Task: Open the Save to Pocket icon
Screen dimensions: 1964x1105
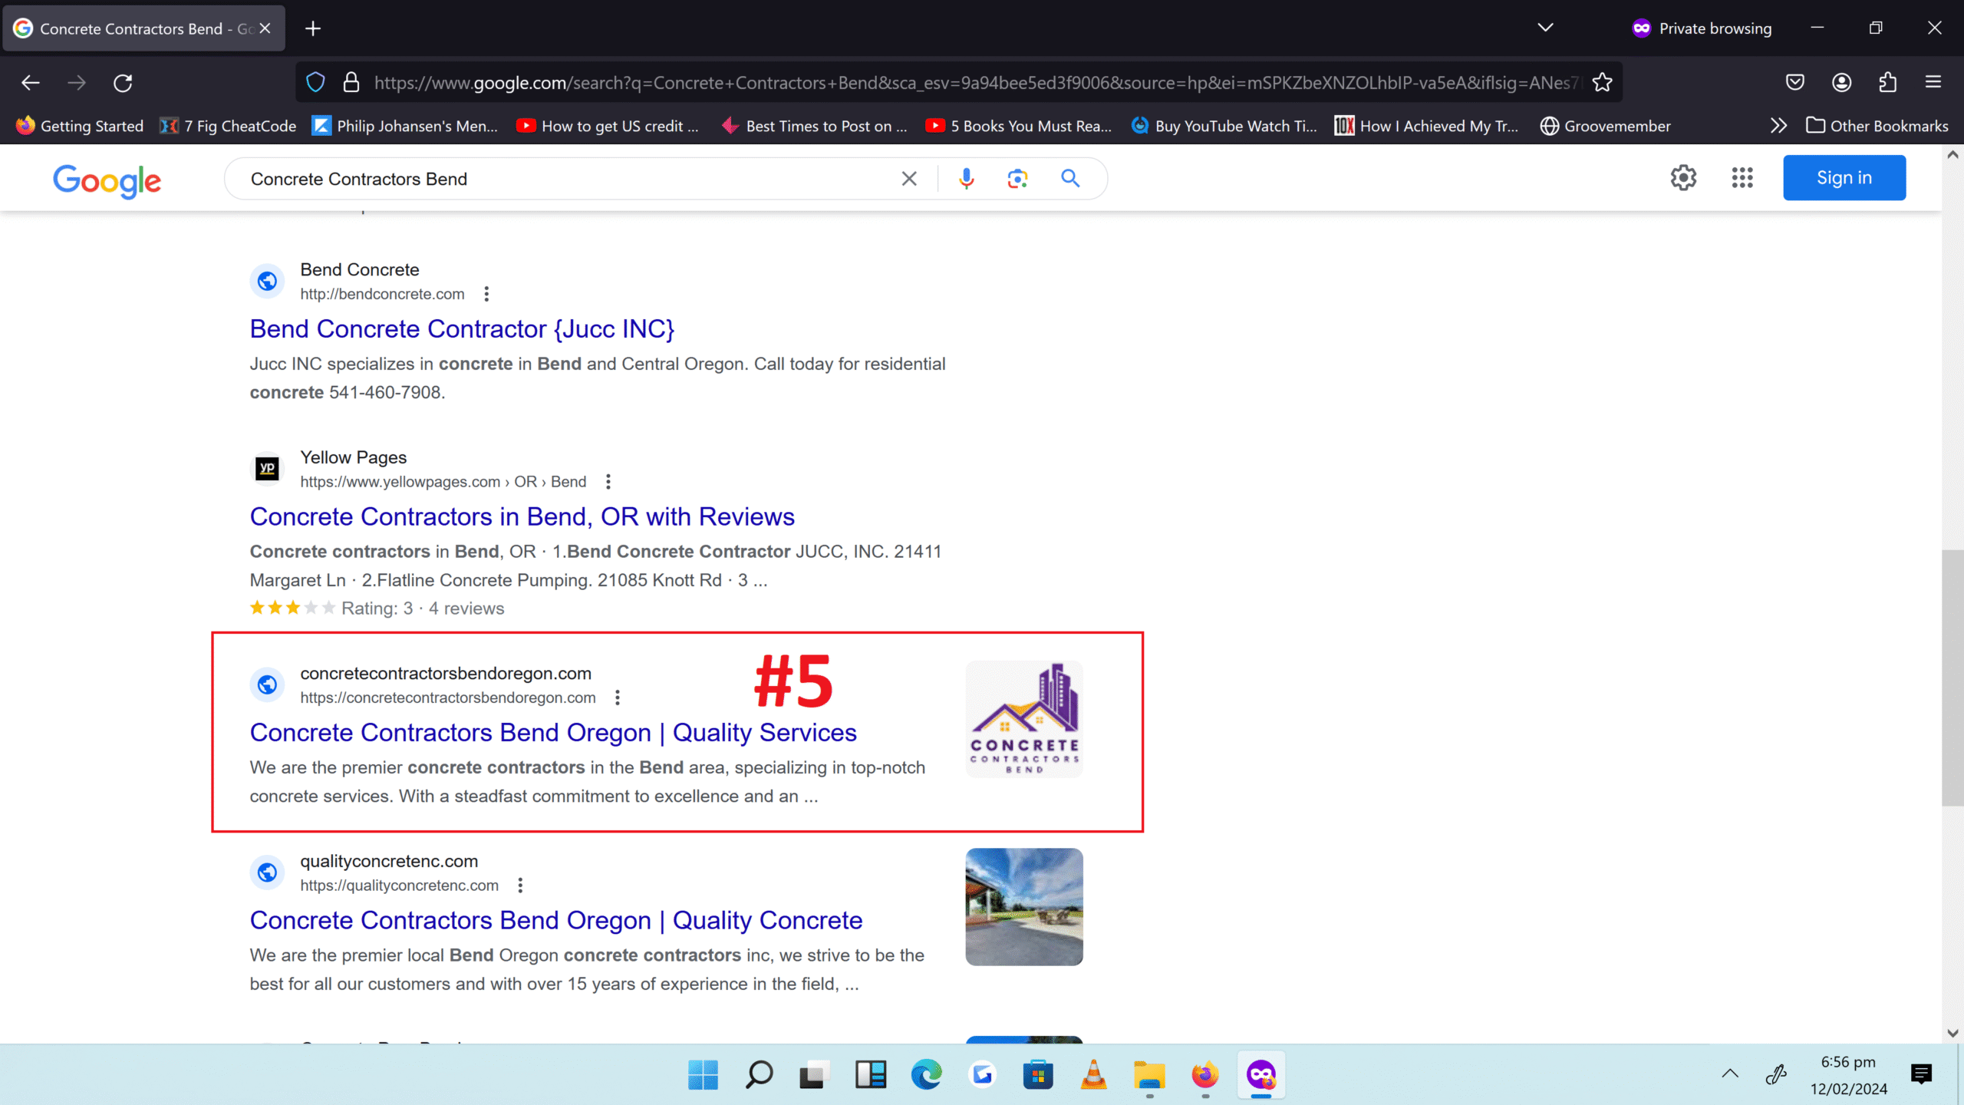Action: 1795,82
